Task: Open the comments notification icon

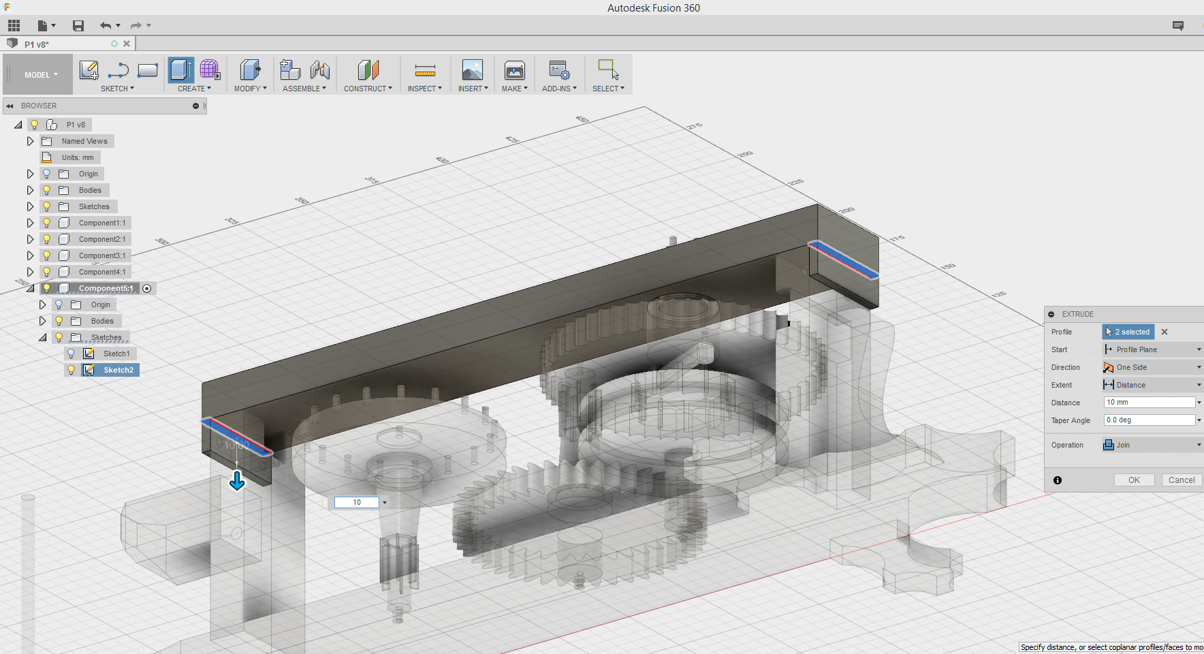Action: click(x=1178, y=26)
